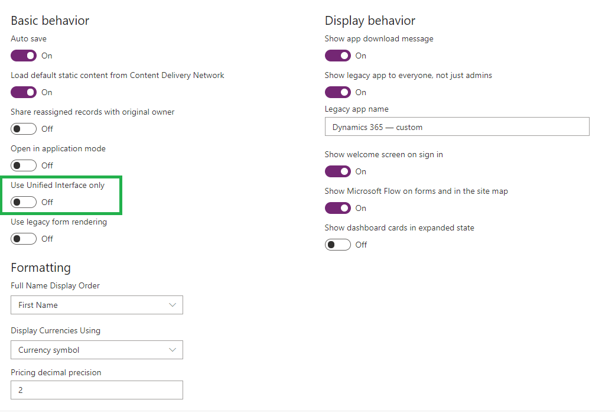
Task: Enable Share reassigned records with original owner
Action: point(24,129)
